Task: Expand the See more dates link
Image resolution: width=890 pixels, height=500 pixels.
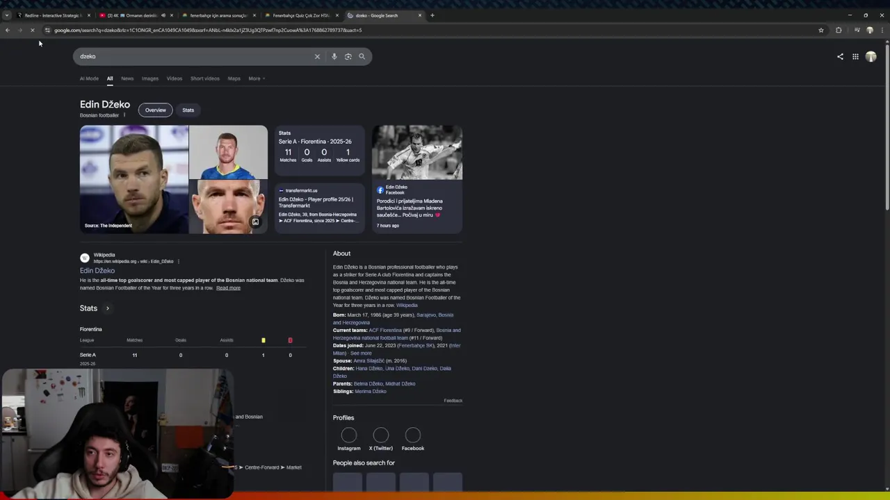Action: click(x=361, y=353)
